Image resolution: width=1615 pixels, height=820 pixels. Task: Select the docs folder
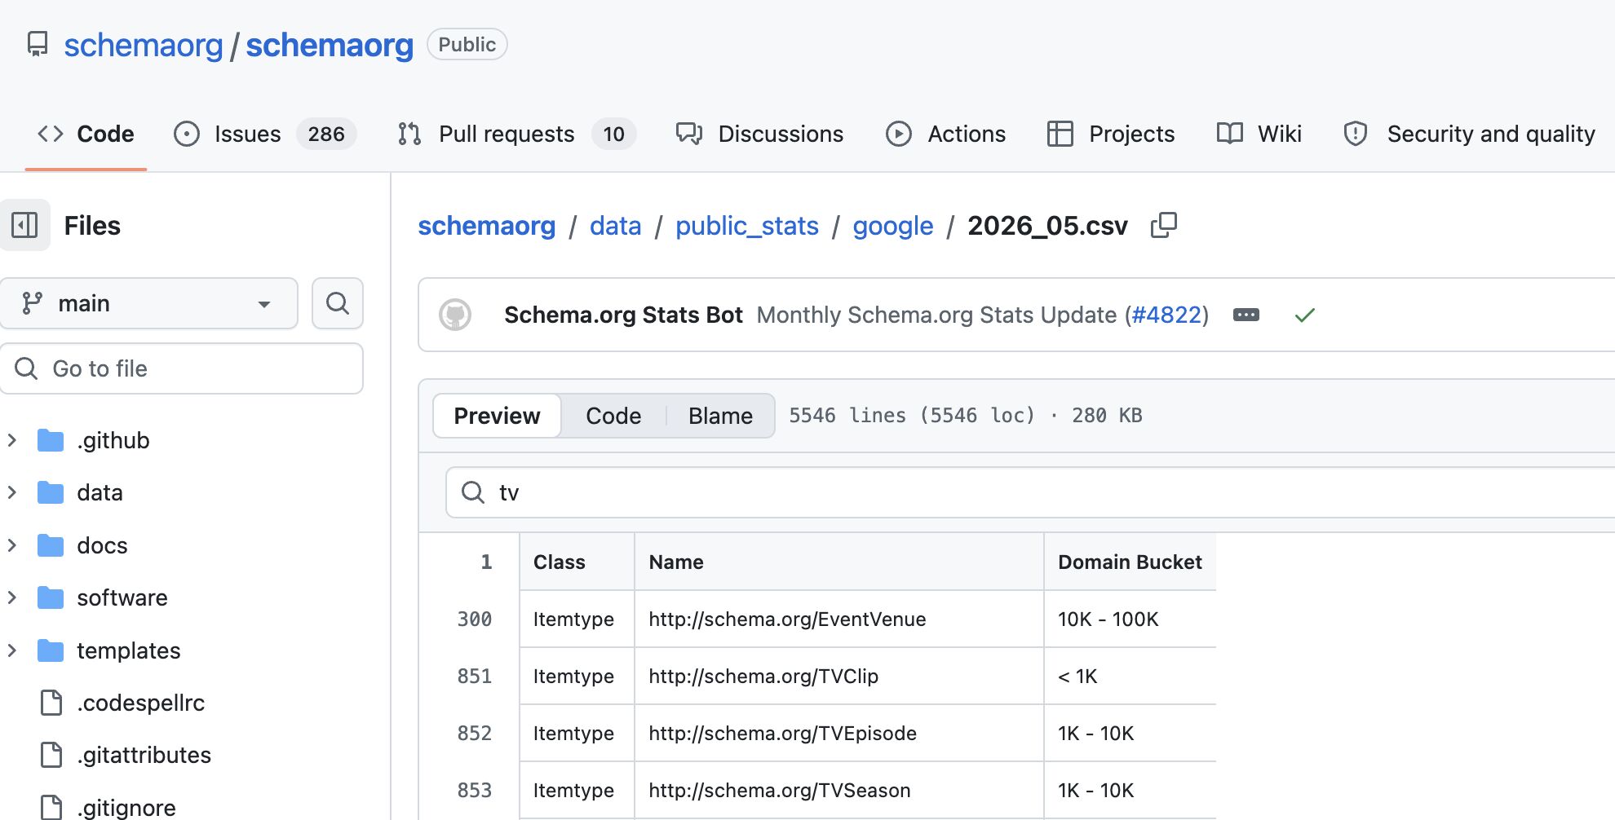pyautogui.click(x=102, y=545)
